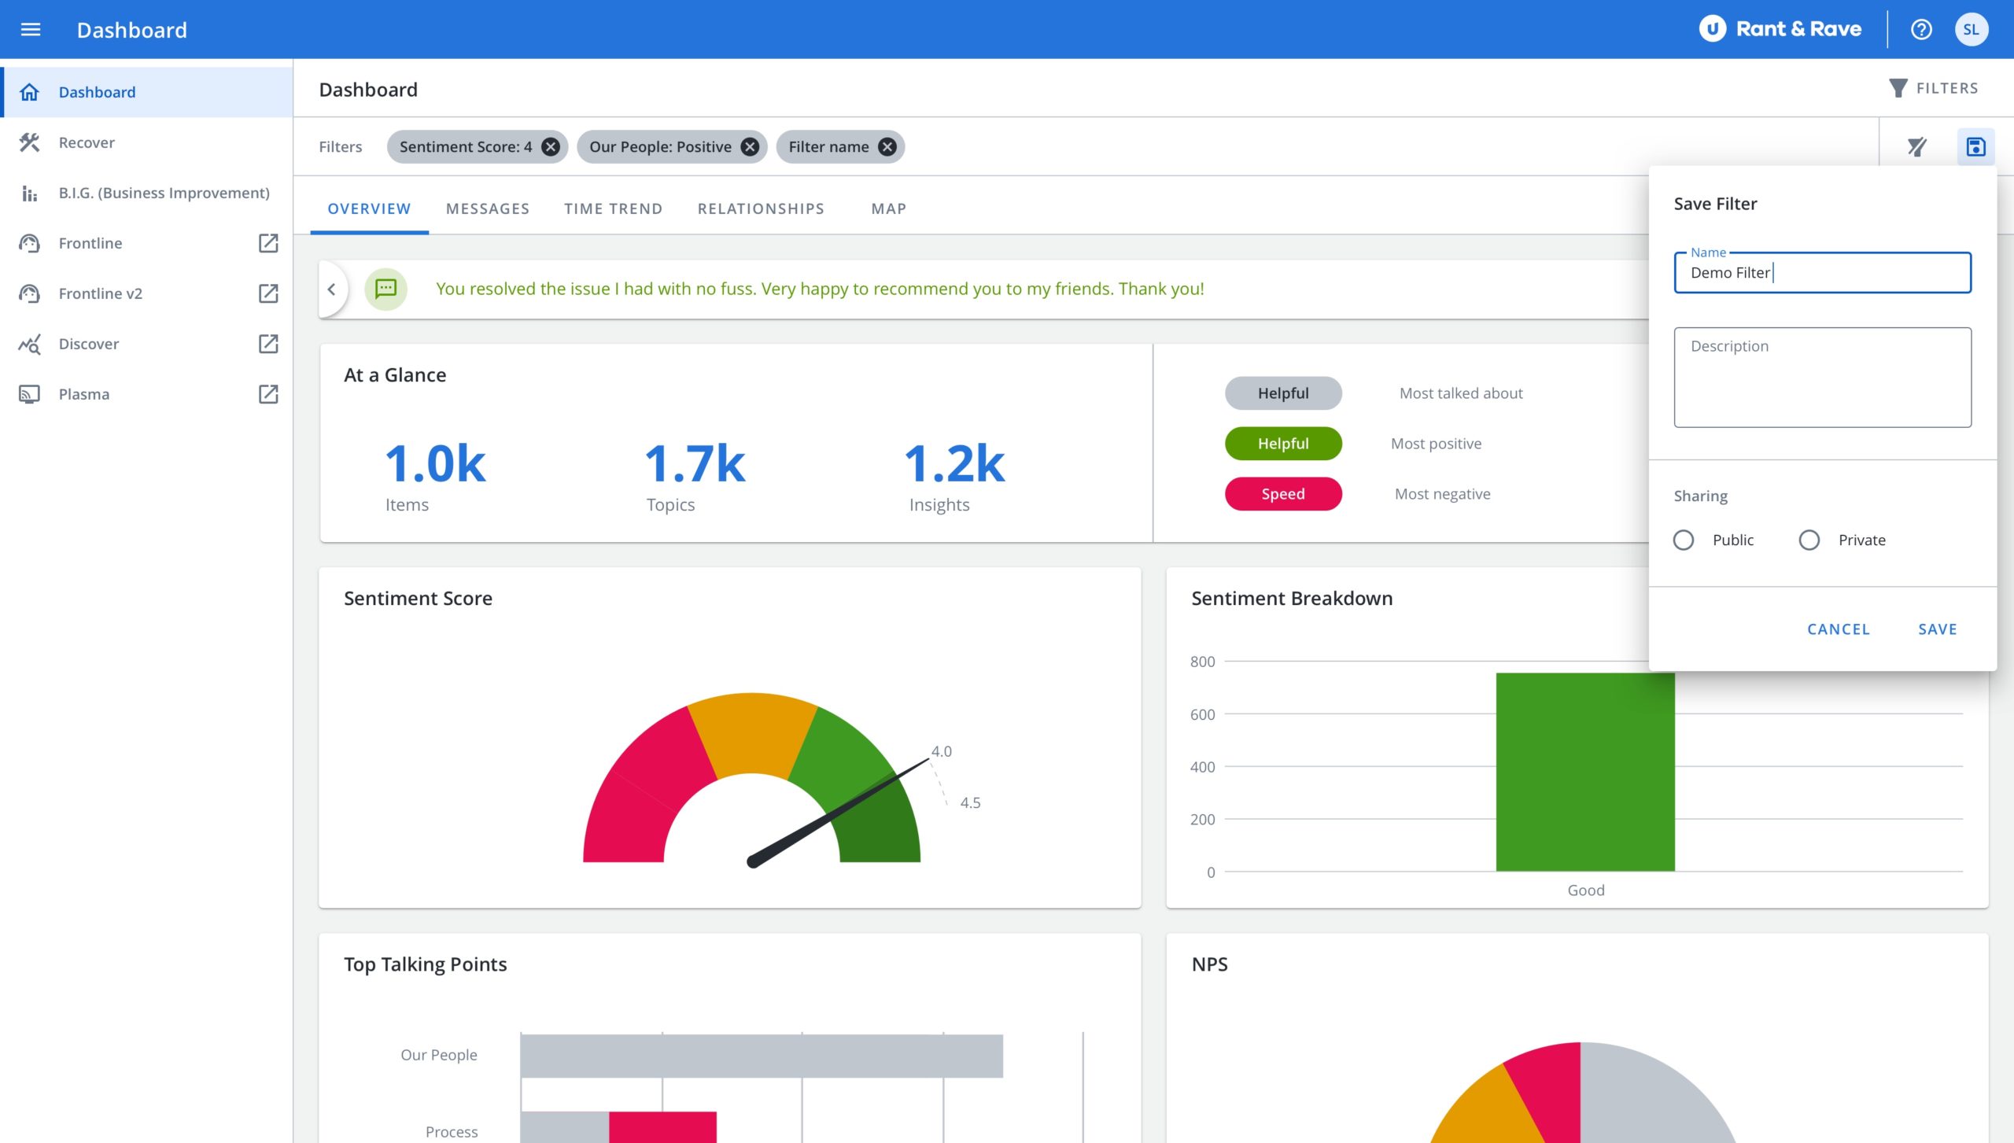Open Discover external link icon
This screenshot has width=2014, height=1143.
pos(268,344)
